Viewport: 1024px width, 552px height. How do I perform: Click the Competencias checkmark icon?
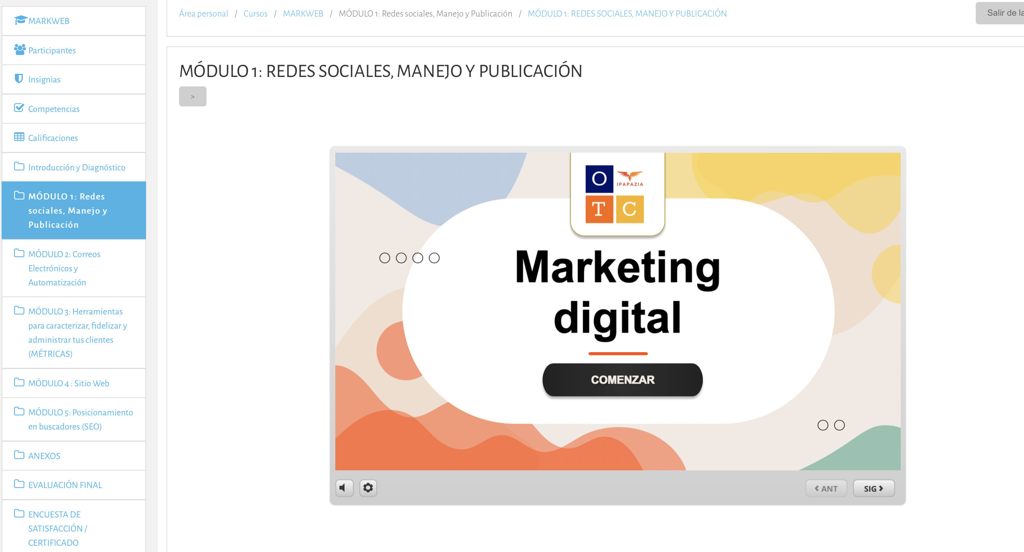pos(19,108)
